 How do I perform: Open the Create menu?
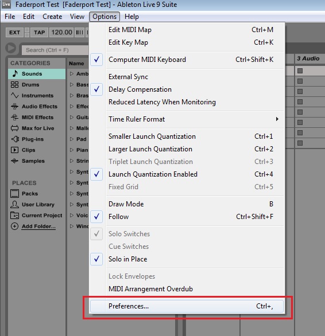52,17
